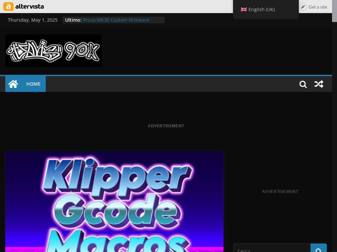Click the UK flag icon

[x=244, y=10]
